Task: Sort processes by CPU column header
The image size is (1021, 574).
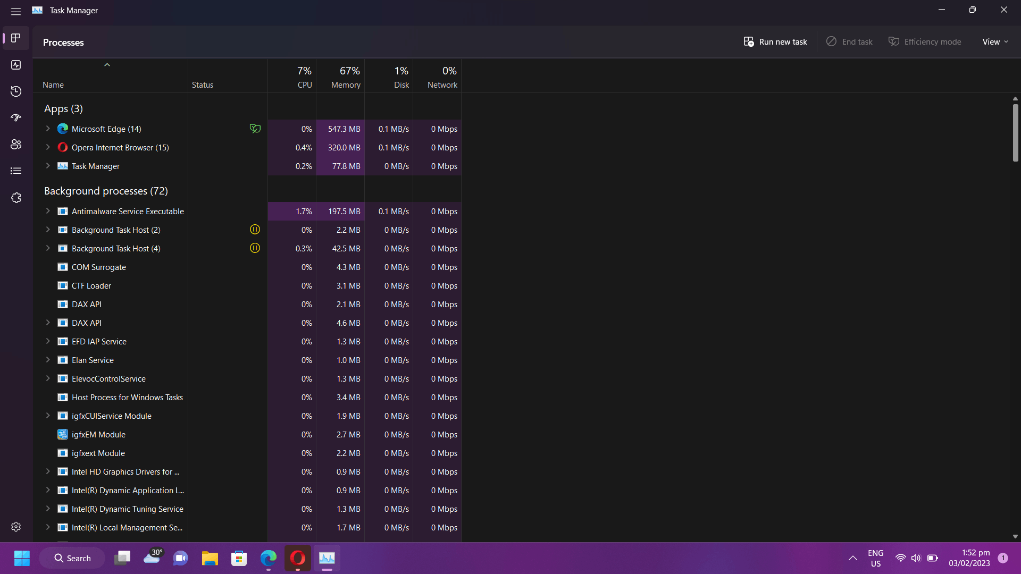Action: click(x=304, y=77)
